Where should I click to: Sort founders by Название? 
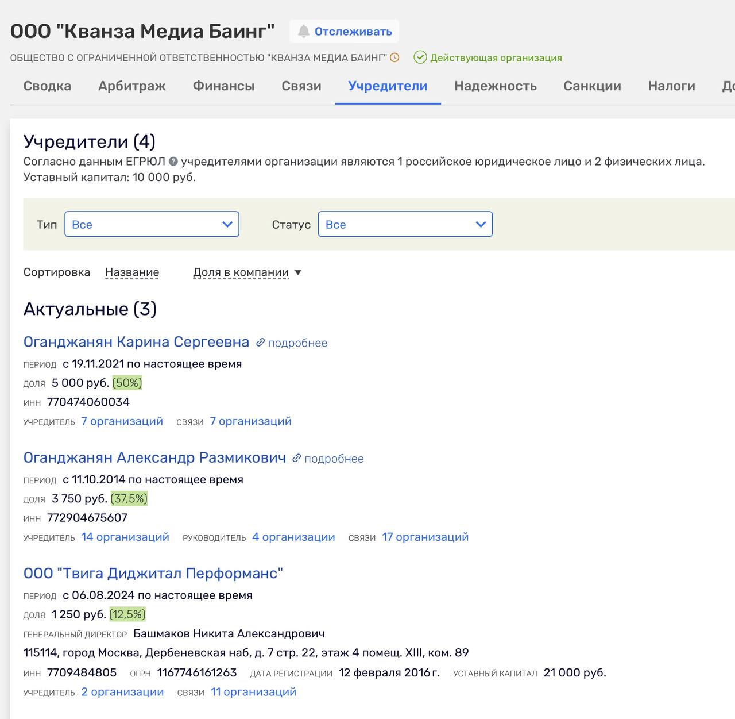132,272
